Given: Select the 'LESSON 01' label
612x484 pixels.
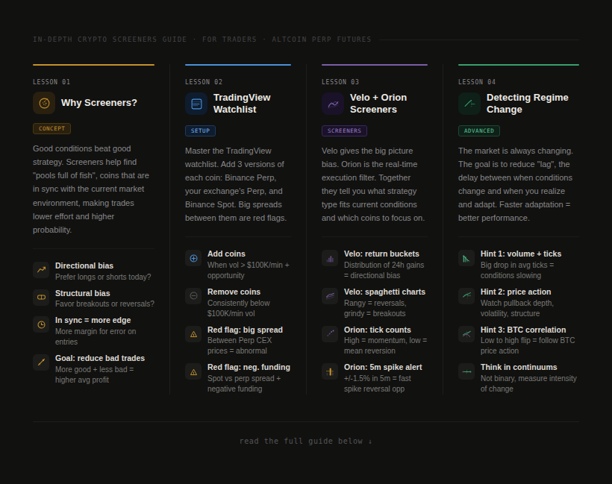Looking at the screenshot, I should [x=51, y=82].
